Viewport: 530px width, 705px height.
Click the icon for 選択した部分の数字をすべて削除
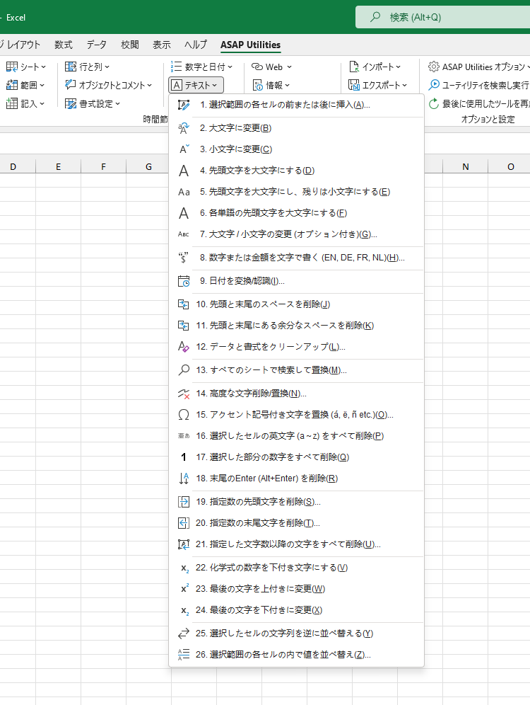tap(184, 457)
